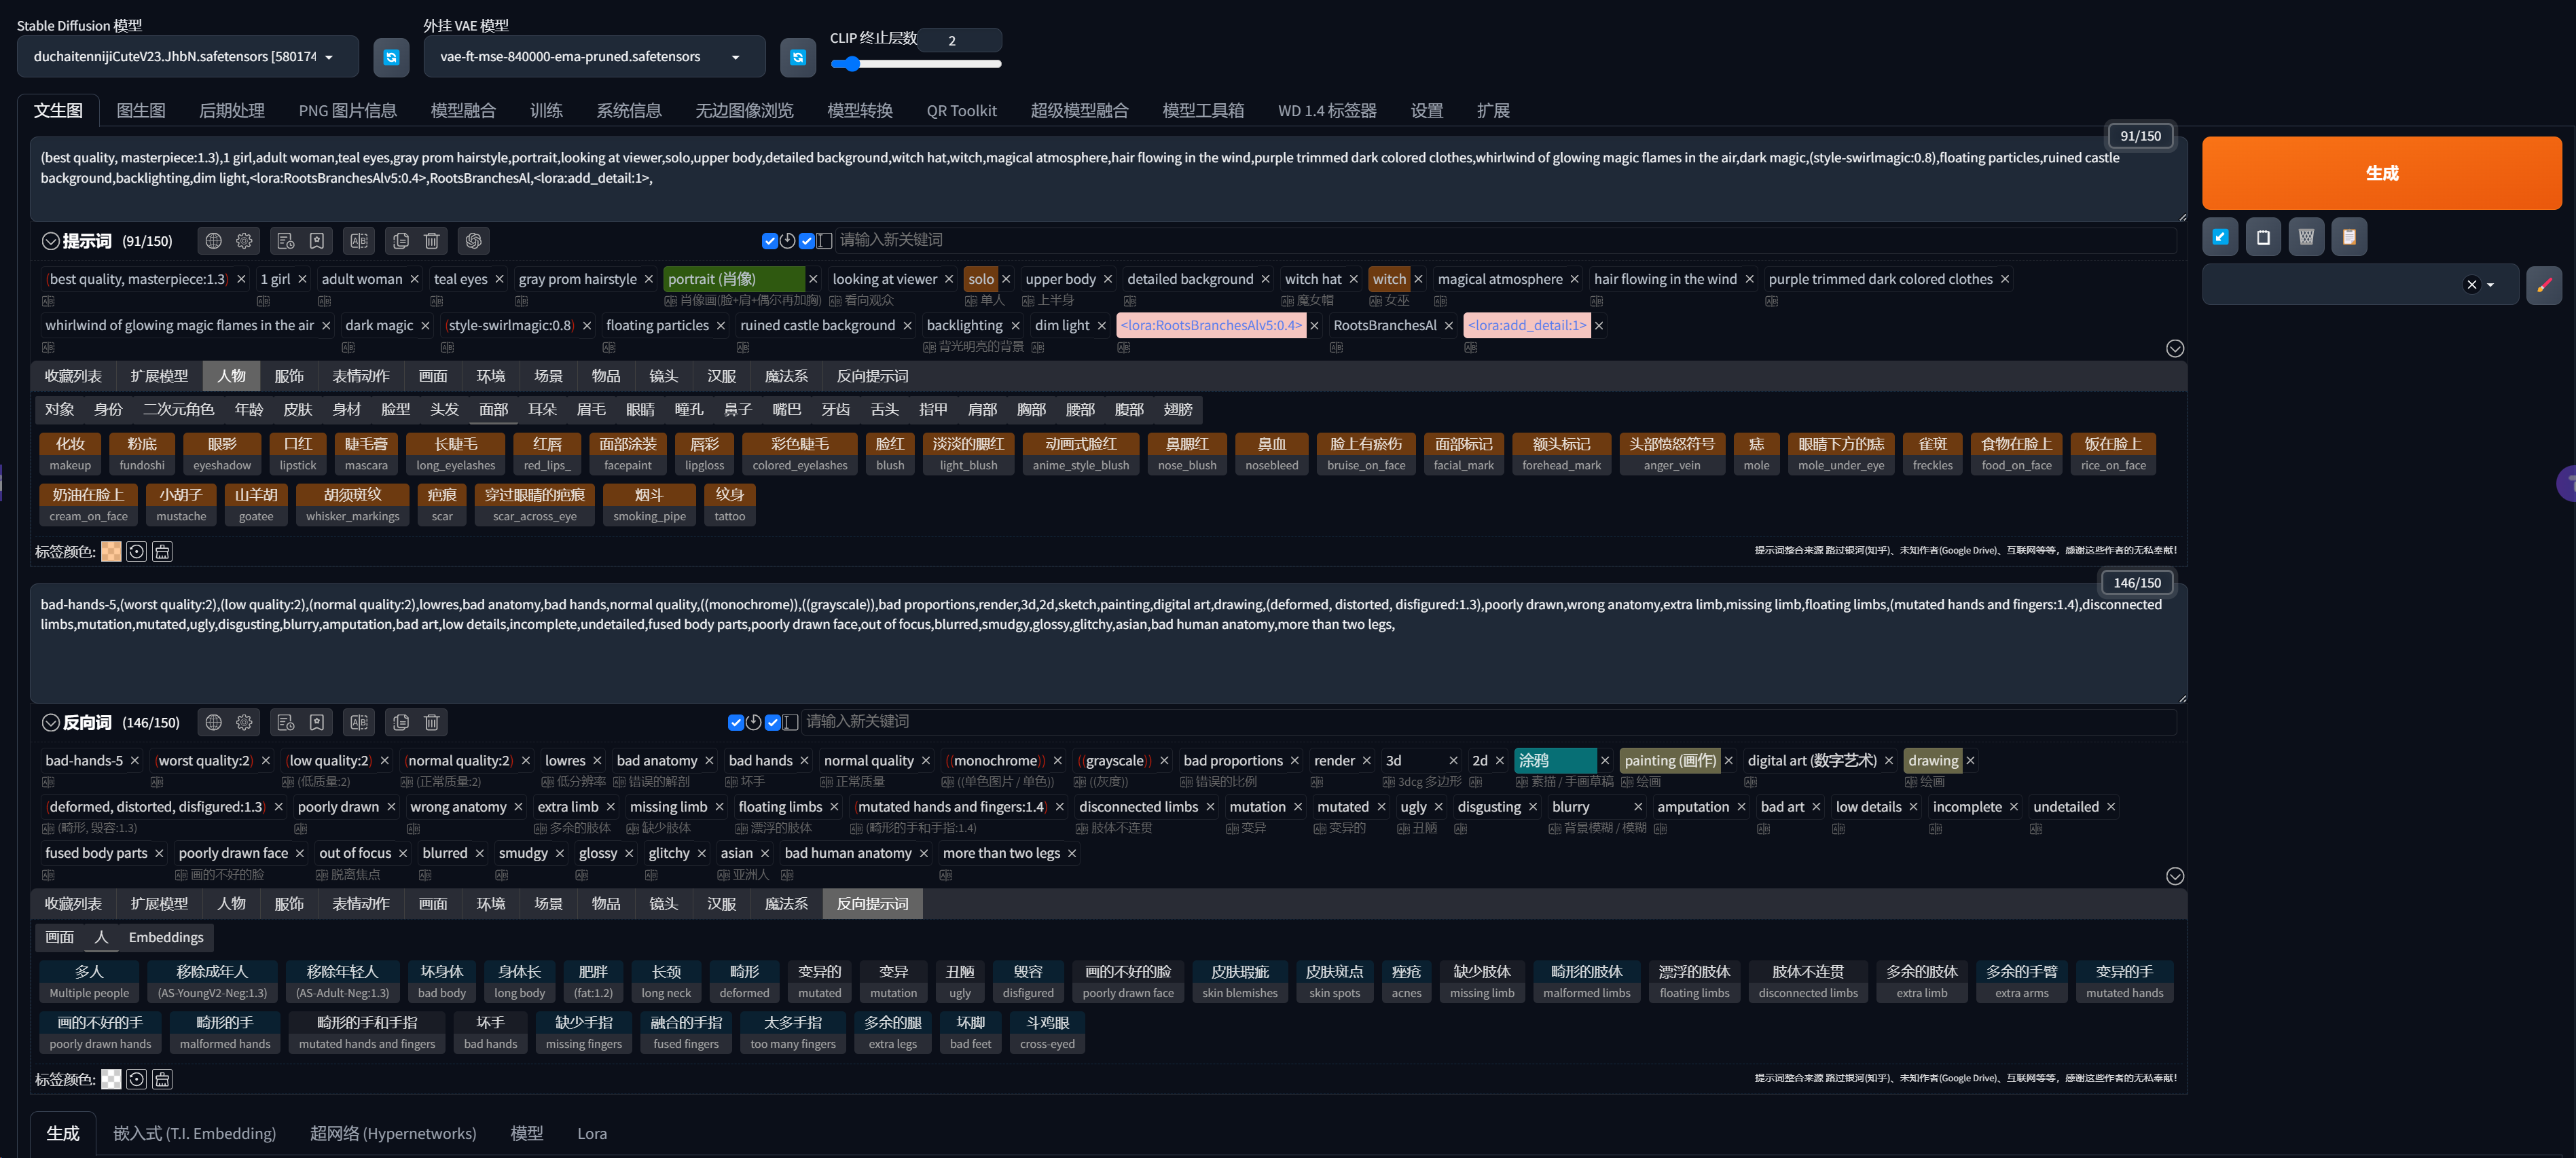Viewport: 2576px width, 1158px height.
Task: Collapse positive prompt tag list arrow
Action: (2175, 348)
